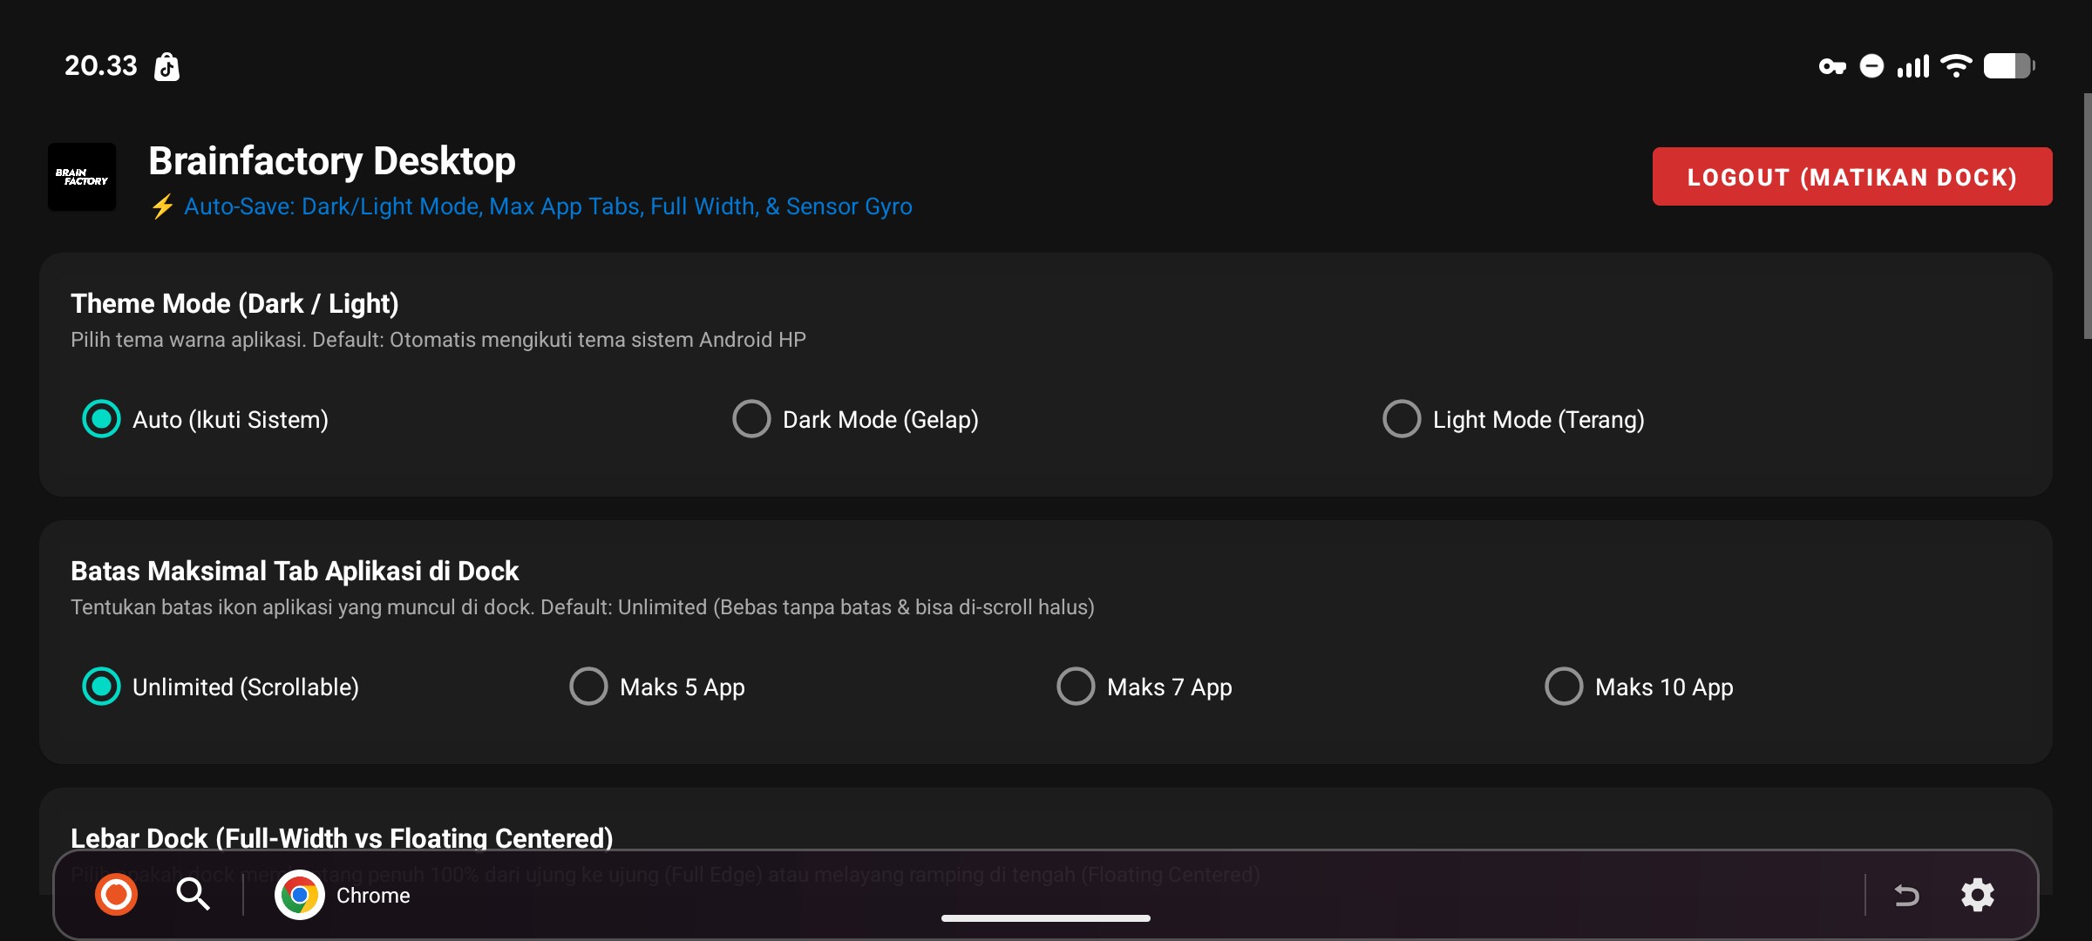Open the Chrome icon in the dock
This screenshot has width=2092, height=941.
coord(299,895)
